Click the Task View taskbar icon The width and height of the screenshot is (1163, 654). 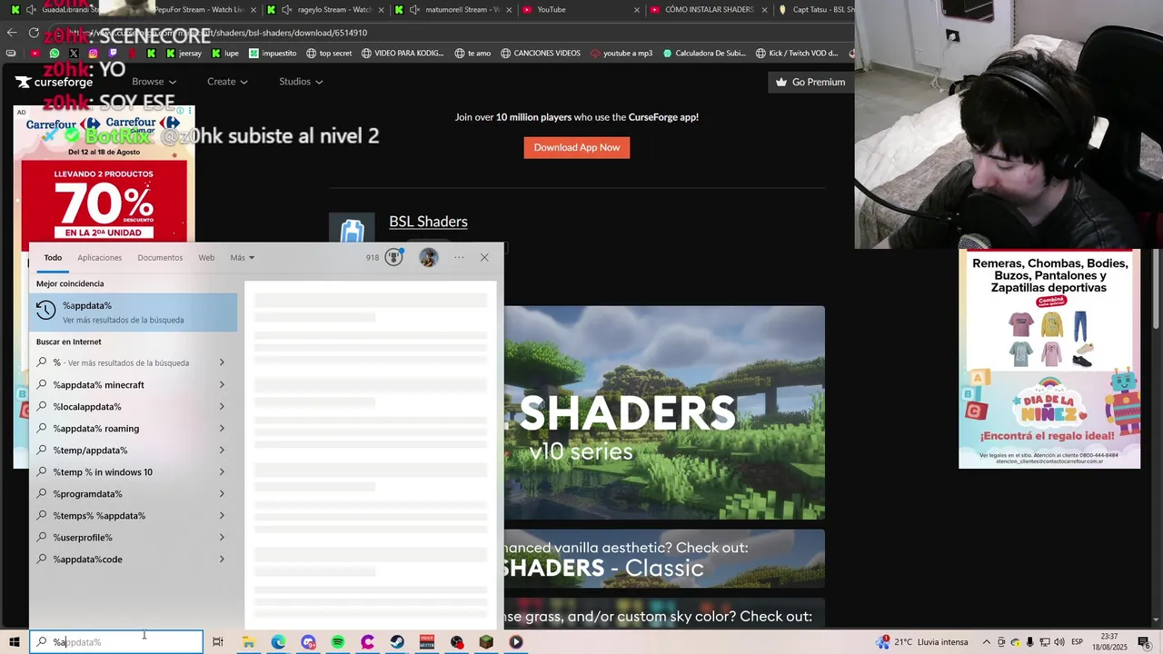pyautogui.click(x=218, y=642)
